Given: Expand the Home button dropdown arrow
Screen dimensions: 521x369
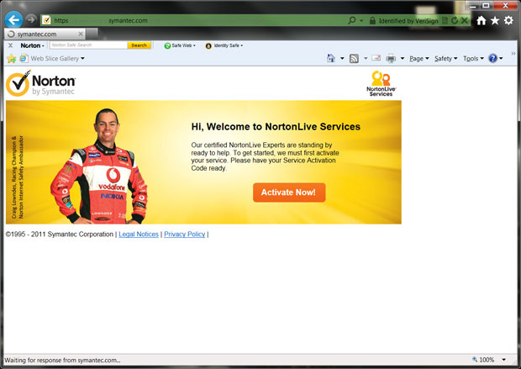Looking at the screenshot, I should (342, 59).
